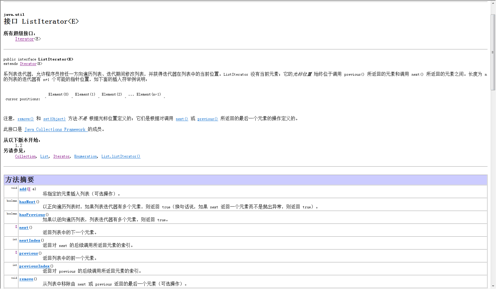Click the 'void' type of remove row
The height and width of the screenshot is (289, 496).
click(x=14, y=278)
